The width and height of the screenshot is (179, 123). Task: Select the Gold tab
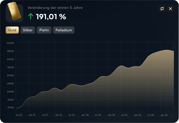coord(12,30)
